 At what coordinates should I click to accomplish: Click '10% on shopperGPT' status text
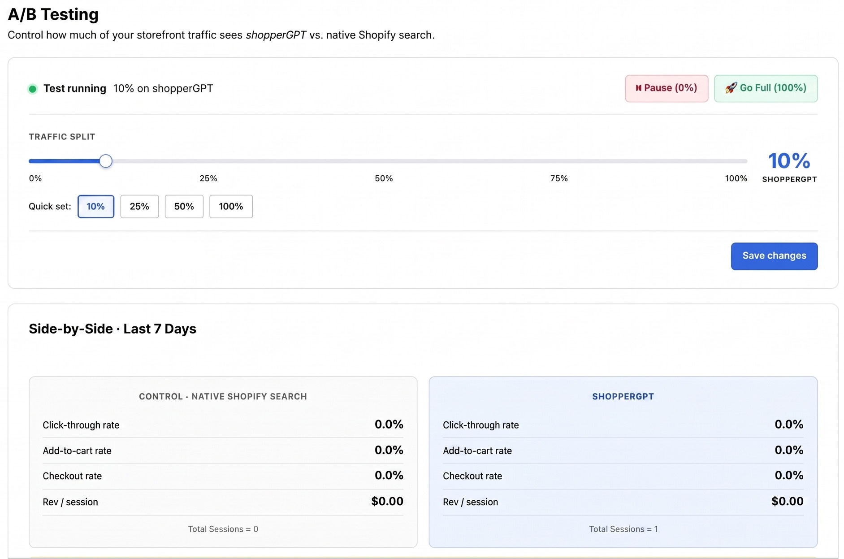(163, 88)
